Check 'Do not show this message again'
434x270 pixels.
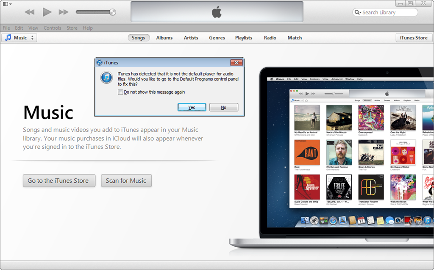pyautogui.click(x=120, y=92)
